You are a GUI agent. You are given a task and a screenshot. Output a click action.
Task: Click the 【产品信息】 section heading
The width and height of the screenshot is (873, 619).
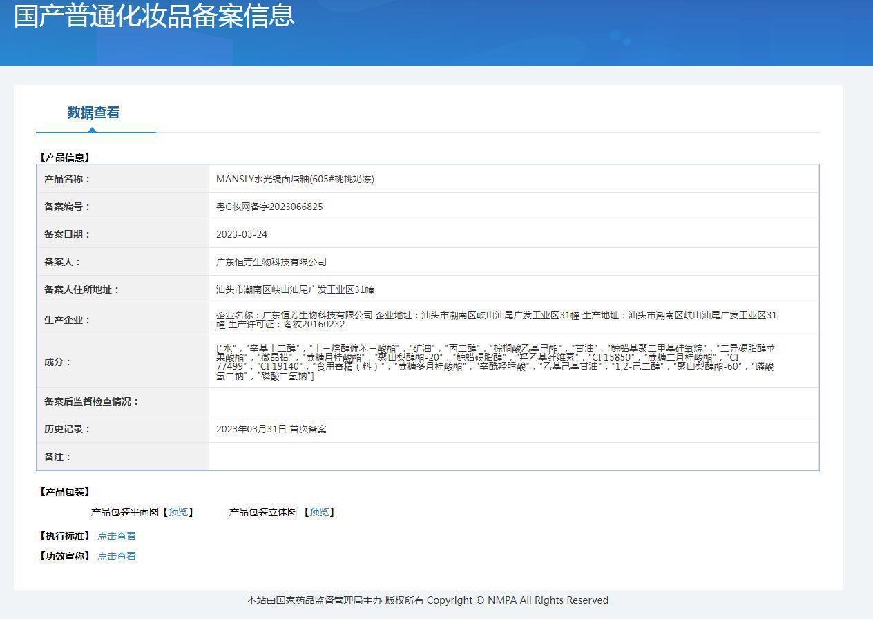pyautogui.click(x=65, y=158)
